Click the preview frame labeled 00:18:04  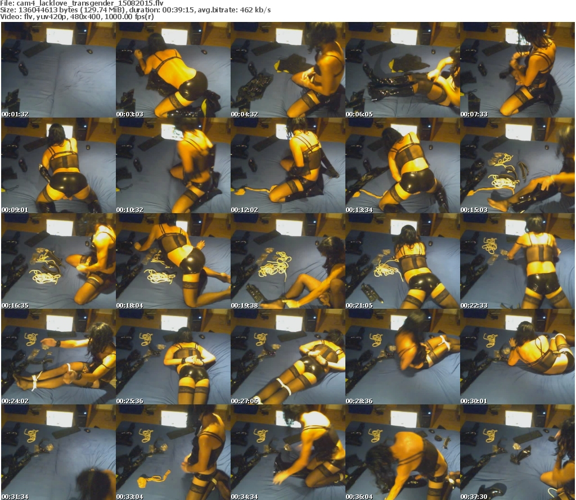click(173, 261)
